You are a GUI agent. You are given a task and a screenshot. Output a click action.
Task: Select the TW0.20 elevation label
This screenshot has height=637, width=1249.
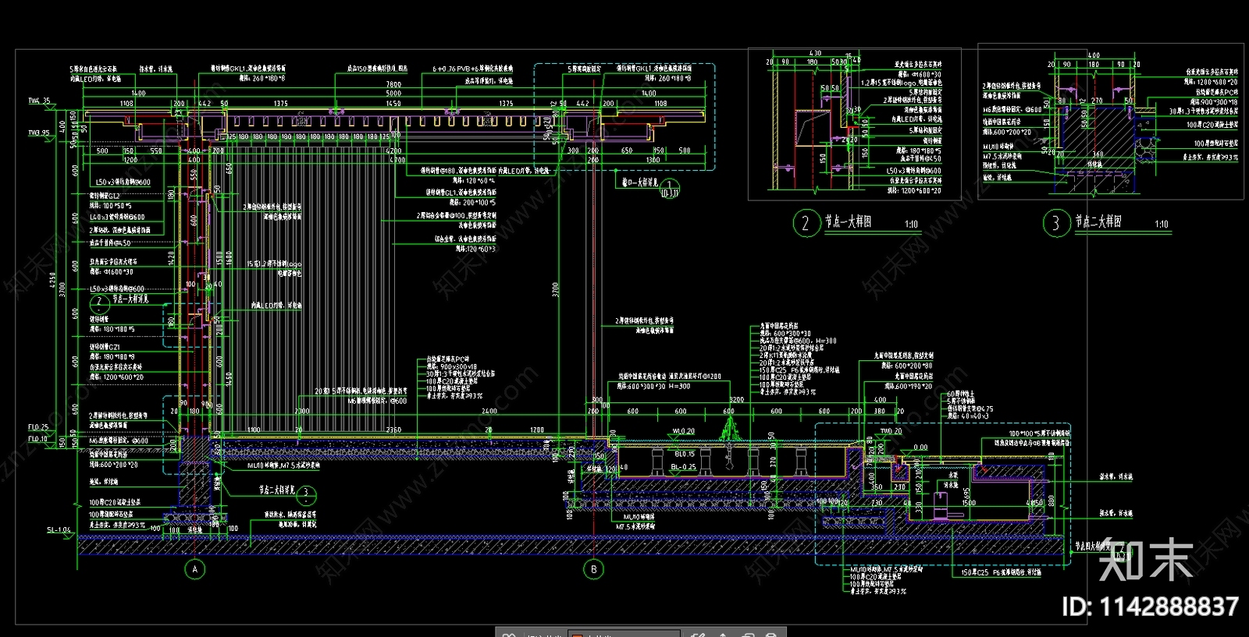click(x=891, y=431)
